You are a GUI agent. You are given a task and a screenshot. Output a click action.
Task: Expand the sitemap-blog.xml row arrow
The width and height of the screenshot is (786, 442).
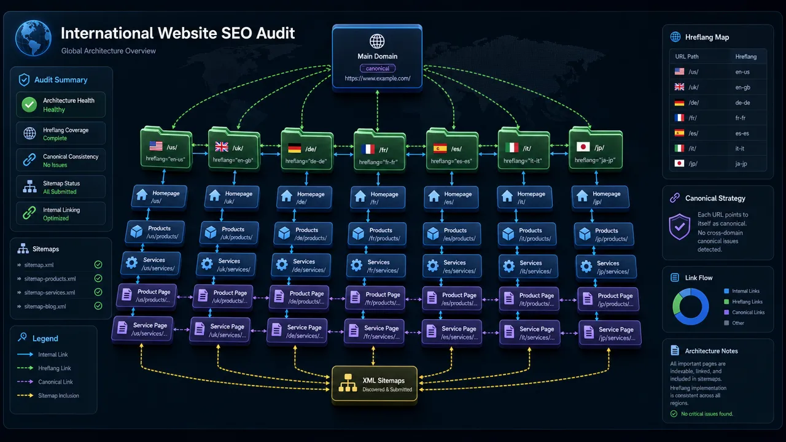pos(20,306)
